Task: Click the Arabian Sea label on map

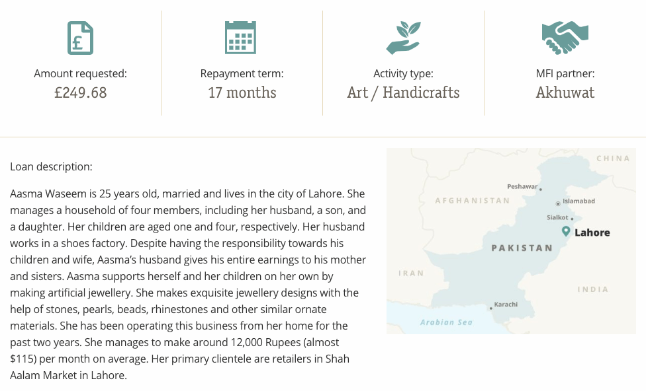Action: click(x=446, y=322)
